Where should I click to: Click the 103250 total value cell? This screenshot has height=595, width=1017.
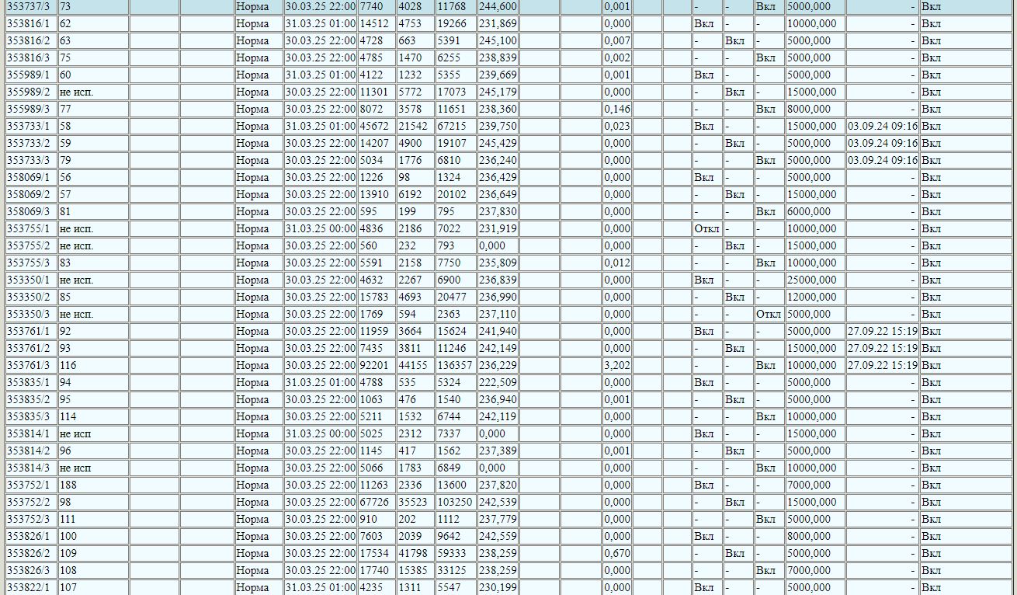pyautogui.click(x=454, y=502)
